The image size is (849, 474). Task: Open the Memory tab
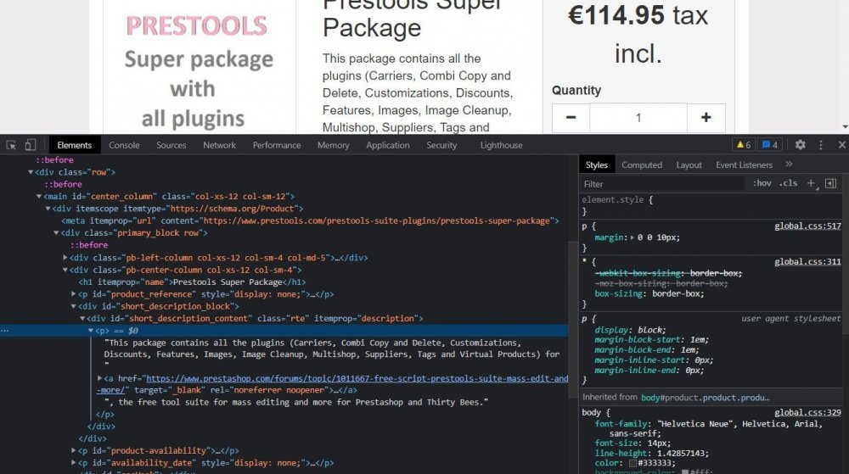pos(333,145)
